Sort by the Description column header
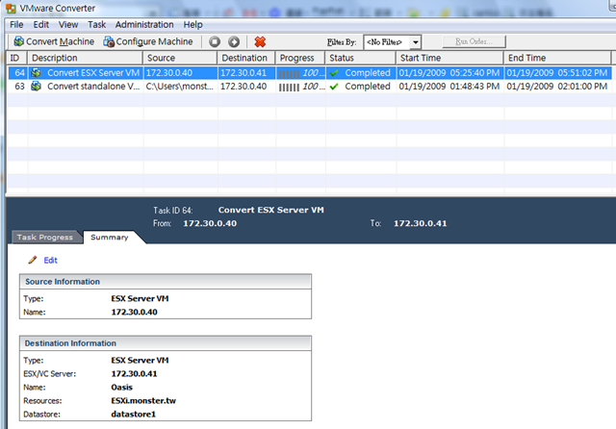 85,58
